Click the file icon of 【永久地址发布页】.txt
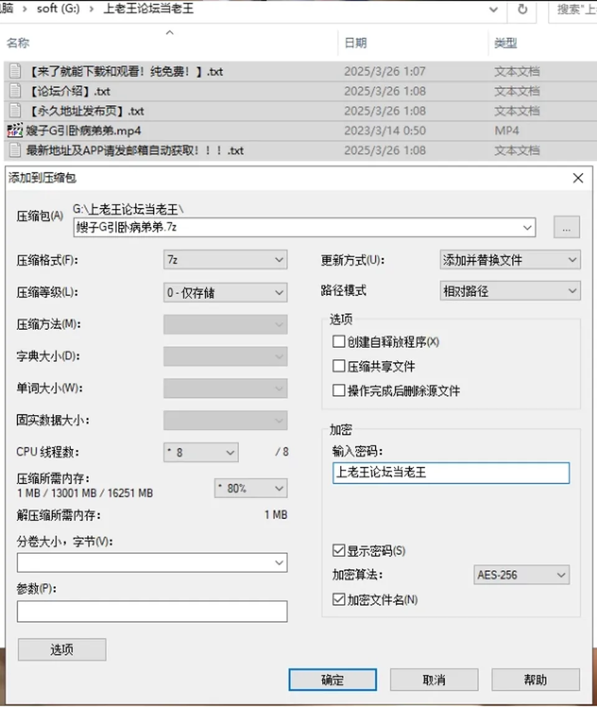 pyautogui.click(x=15, y=111)
